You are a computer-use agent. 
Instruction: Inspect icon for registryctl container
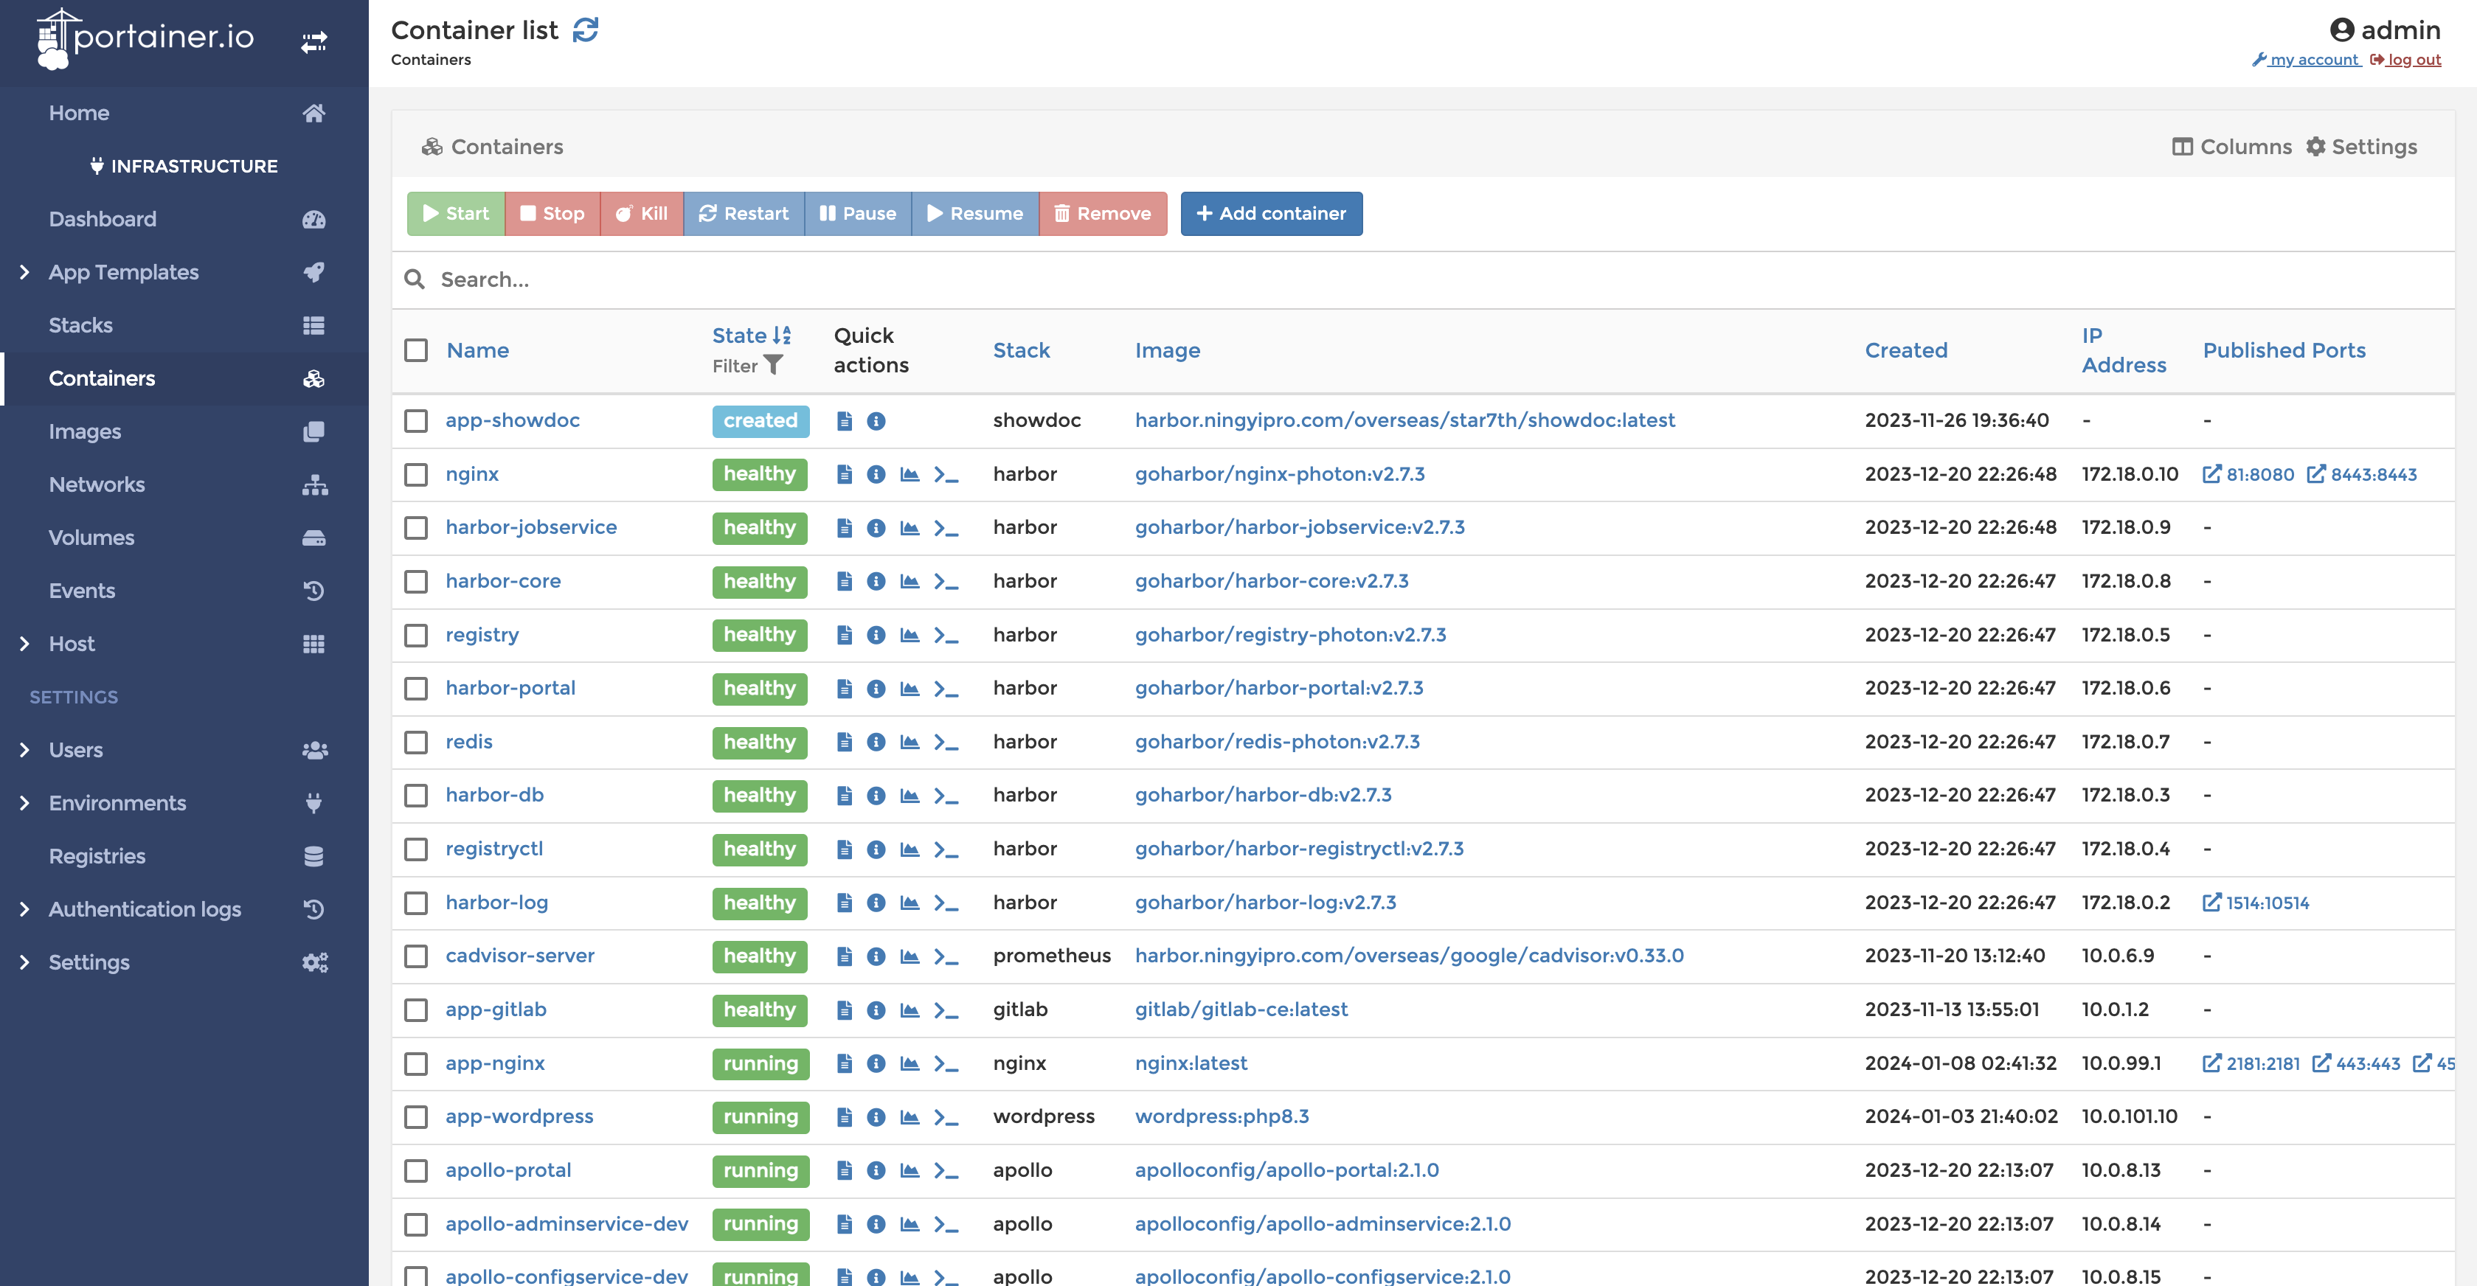pos(876,849)
